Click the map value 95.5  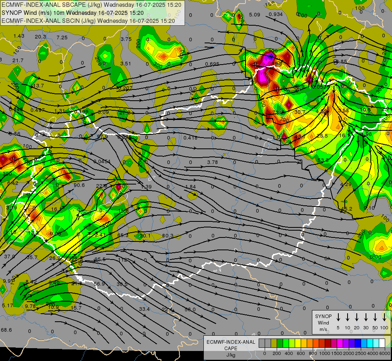pos(100,259)
